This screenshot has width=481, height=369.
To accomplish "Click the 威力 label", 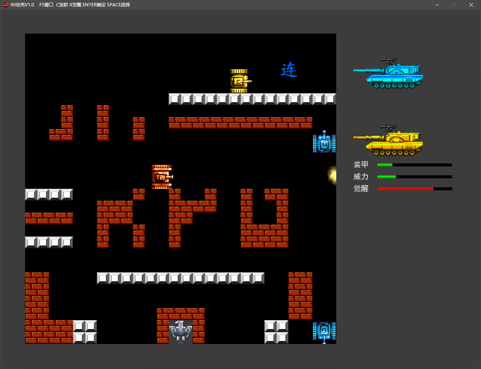I will [x=361, y=176].
